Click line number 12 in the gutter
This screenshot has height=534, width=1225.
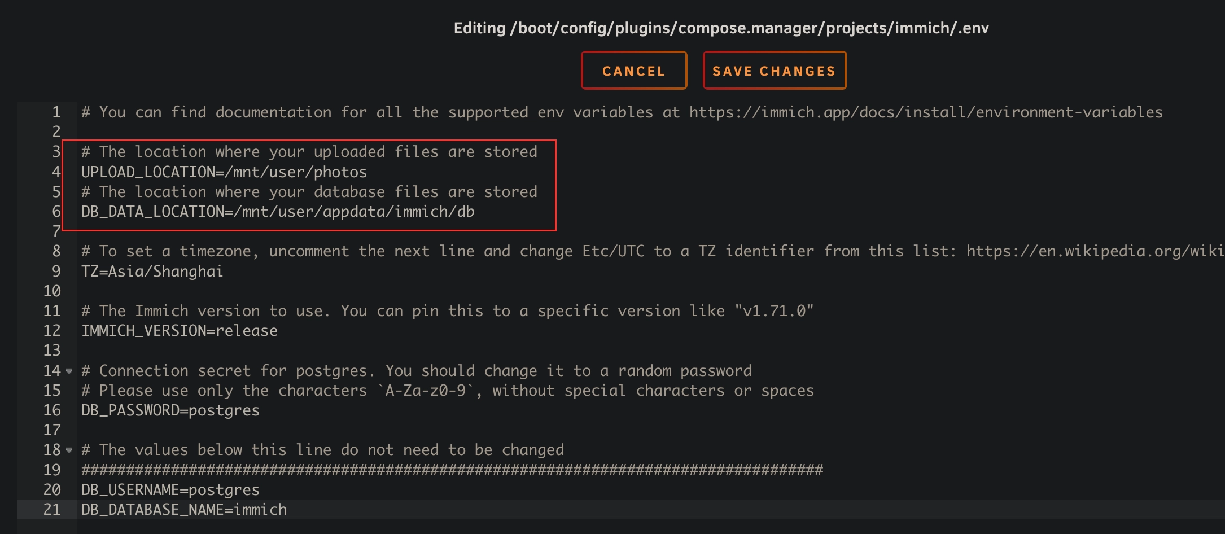click(x=52, y=331)
